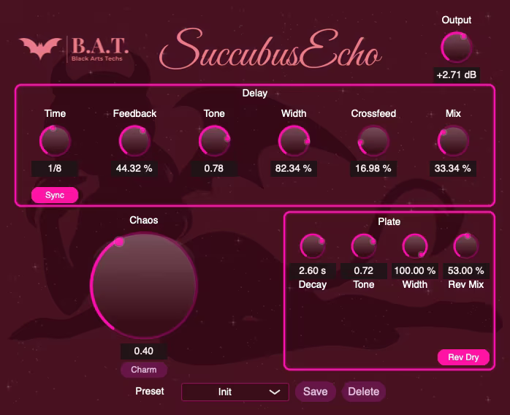Click the Delay Tone knob

214,140
